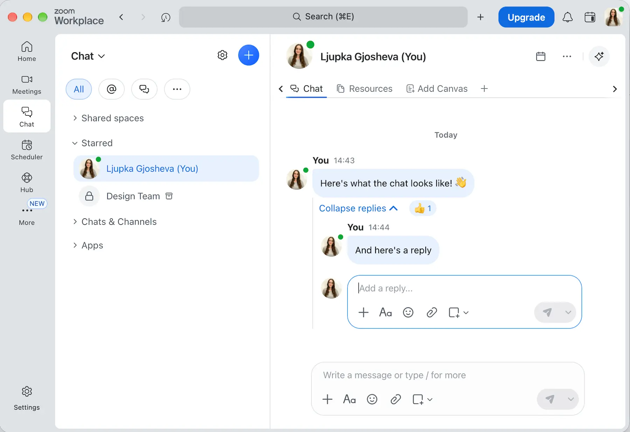Open Design Team channel

166,196
